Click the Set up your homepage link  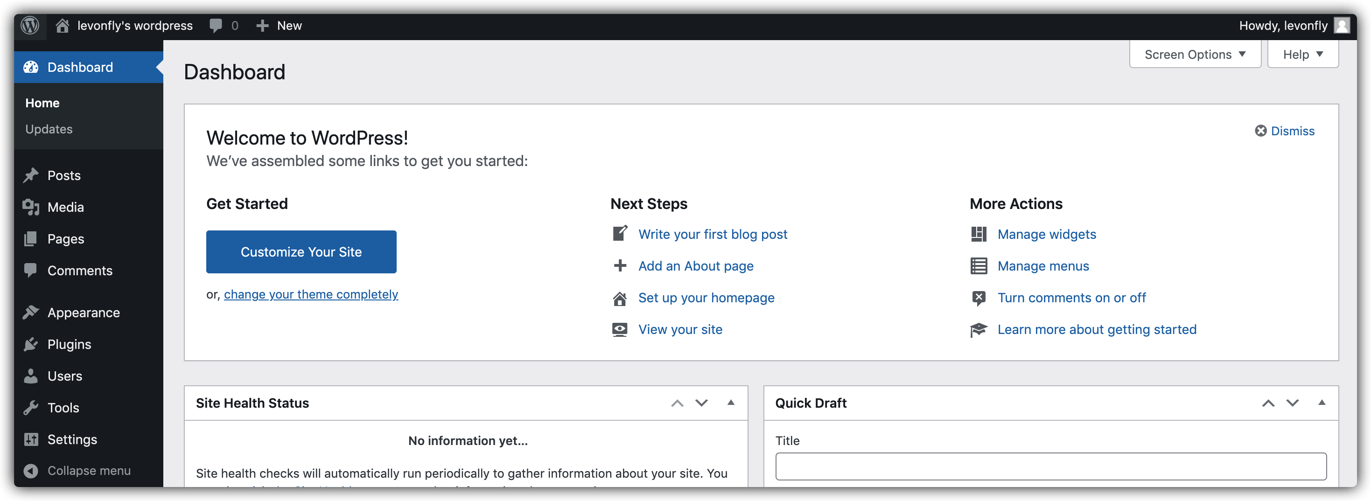(706, 297)
